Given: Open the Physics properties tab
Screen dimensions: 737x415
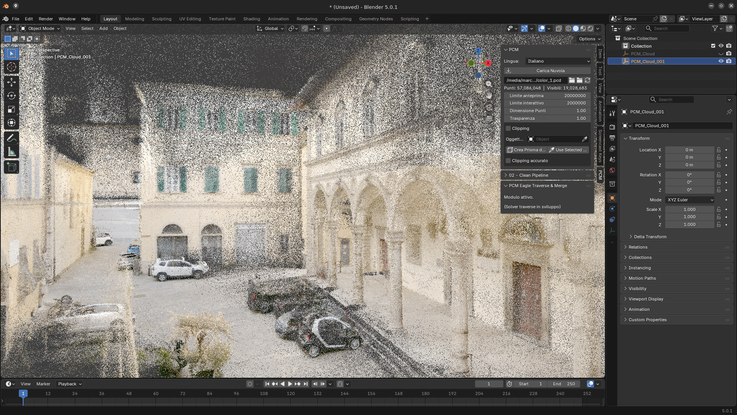Looking at the screenshot, I should 612,209.
